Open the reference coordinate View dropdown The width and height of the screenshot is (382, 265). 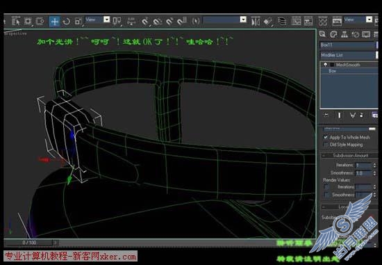[98, 19]
